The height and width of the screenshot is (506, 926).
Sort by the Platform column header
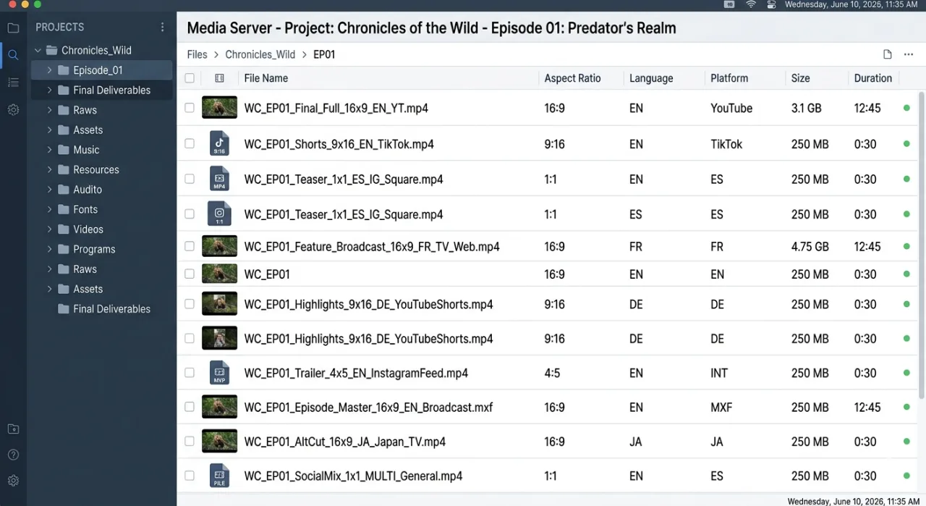(x=729, y=78)
